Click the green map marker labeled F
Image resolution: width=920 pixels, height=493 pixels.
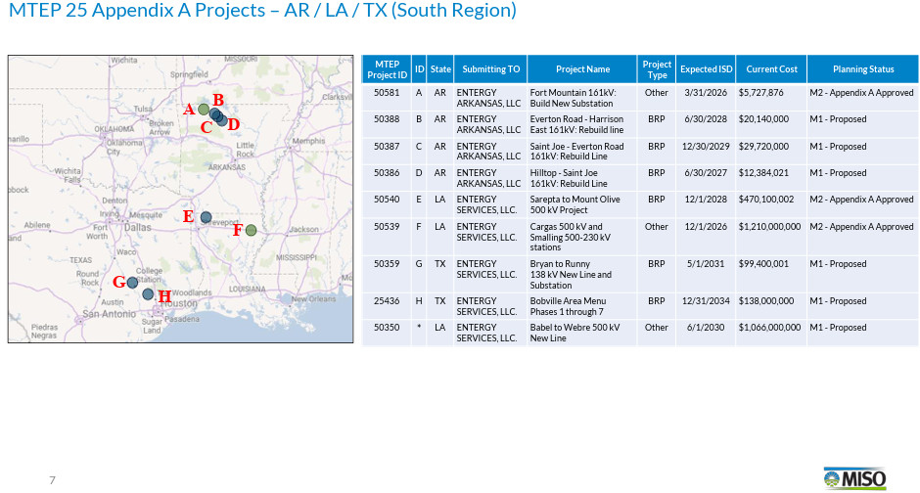(x=251, y=231)
